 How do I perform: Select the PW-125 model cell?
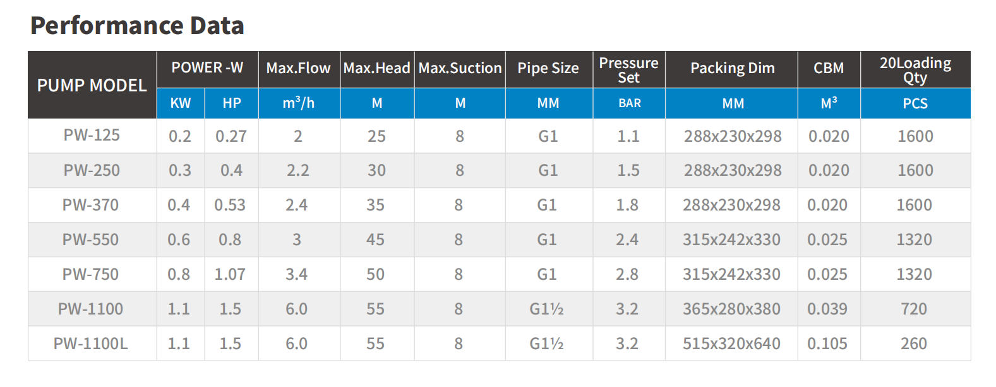click(x=92, y=136)
